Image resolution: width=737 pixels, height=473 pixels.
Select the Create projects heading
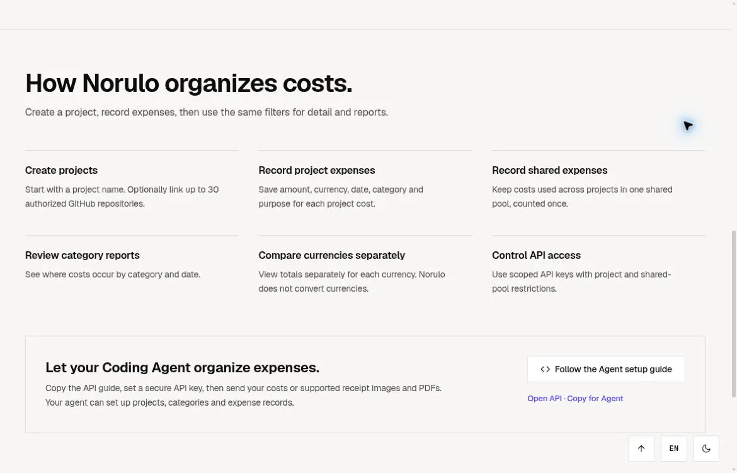tap(61, 170)
